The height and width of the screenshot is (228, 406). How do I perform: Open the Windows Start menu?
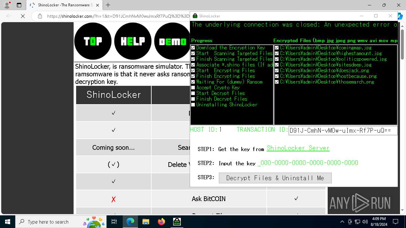click(x=8, y=222)
